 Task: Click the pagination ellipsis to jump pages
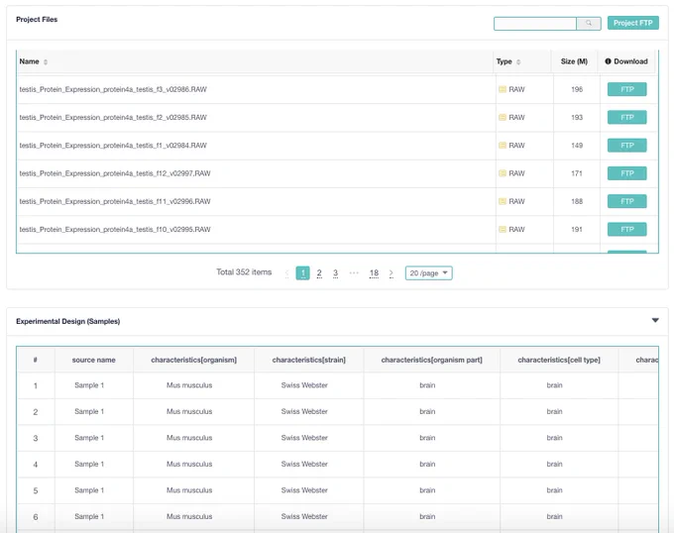pos(354,272)
